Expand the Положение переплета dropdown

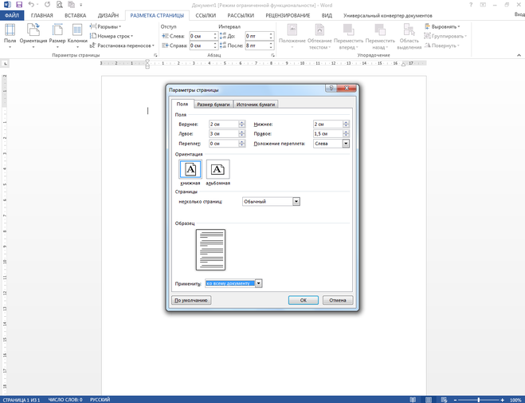point(346,144)
